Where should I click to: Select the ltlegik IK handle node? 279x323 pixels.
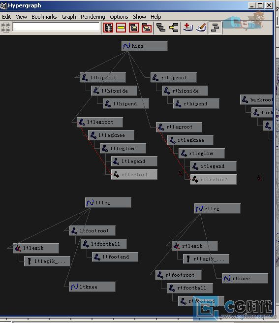(x=36, y=248)
